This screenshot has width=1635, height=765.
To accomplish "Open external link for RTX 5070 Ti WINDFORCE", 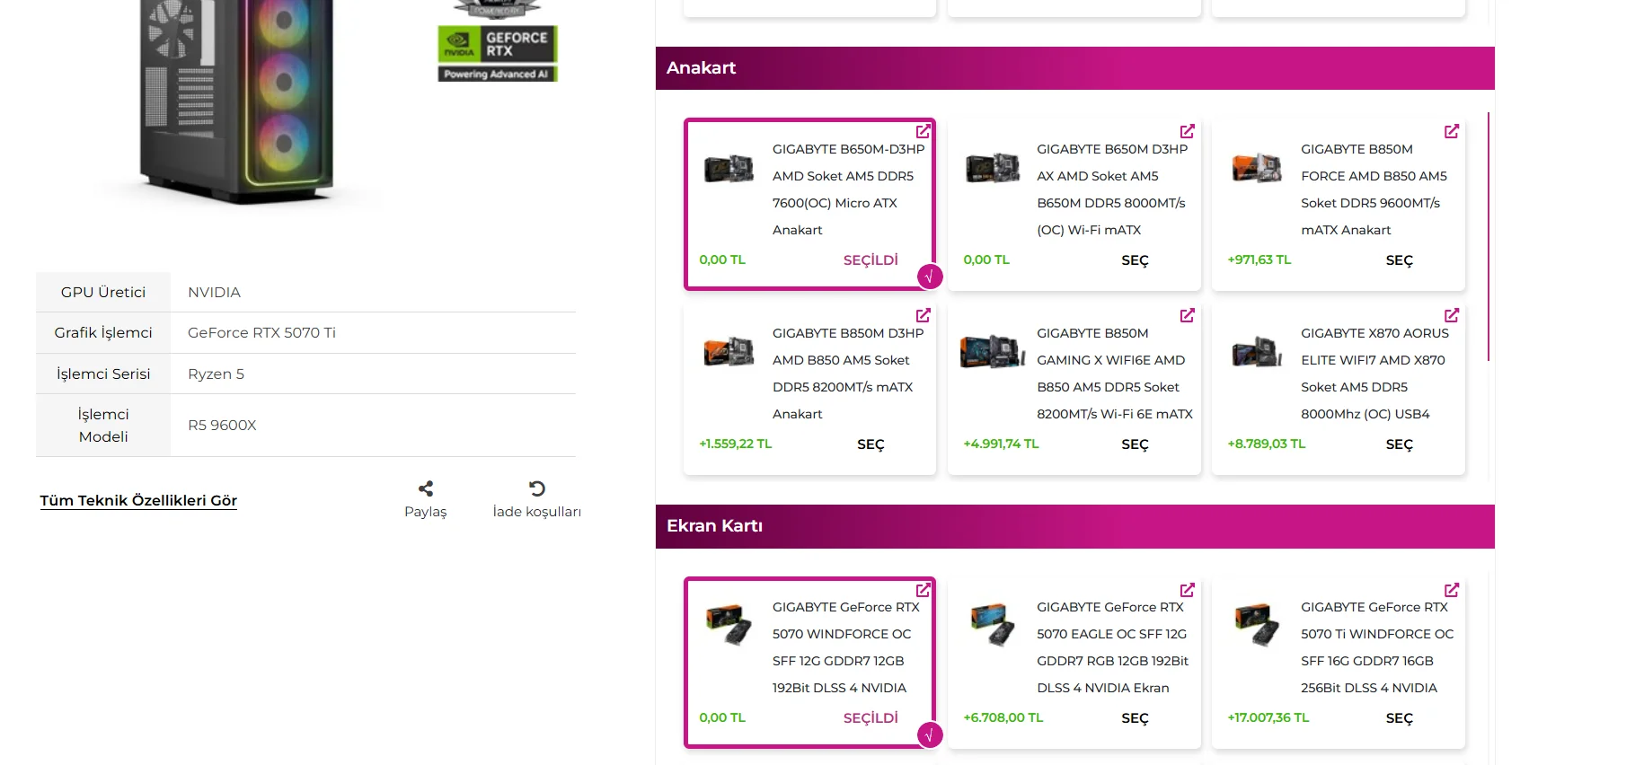I will pos(1451,590).
